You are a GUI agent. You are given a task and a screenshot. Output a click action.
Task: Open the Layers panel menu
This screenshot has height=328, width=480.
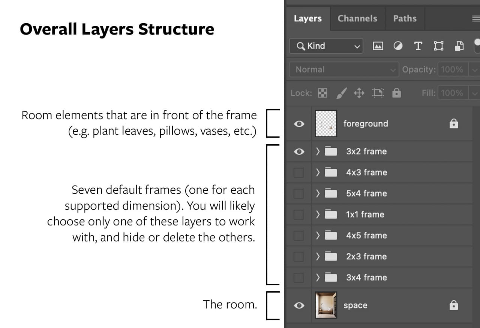[475, 18]
